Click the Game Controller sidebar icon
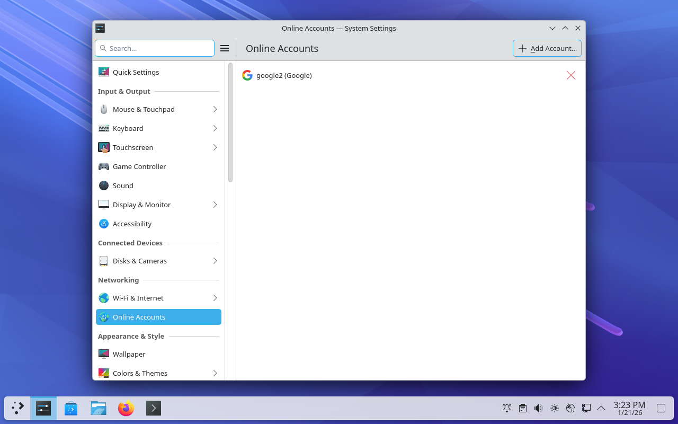The height and width of the screenshot is (424, 678). (104, 166)
